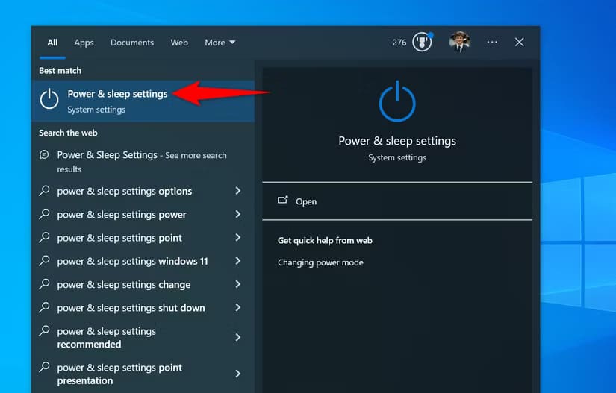The image size is (616, 393).
Task: Open the More dropdown menu
Action: pyautogui.click(x=220, y=43)
